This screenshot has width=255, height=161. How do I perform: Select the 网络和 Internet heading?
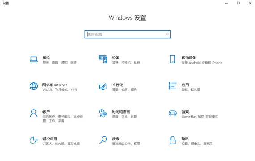pos(55,85)
